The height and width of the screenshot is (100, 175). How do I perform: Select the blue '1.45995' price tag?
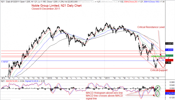(x=169, y=50)
